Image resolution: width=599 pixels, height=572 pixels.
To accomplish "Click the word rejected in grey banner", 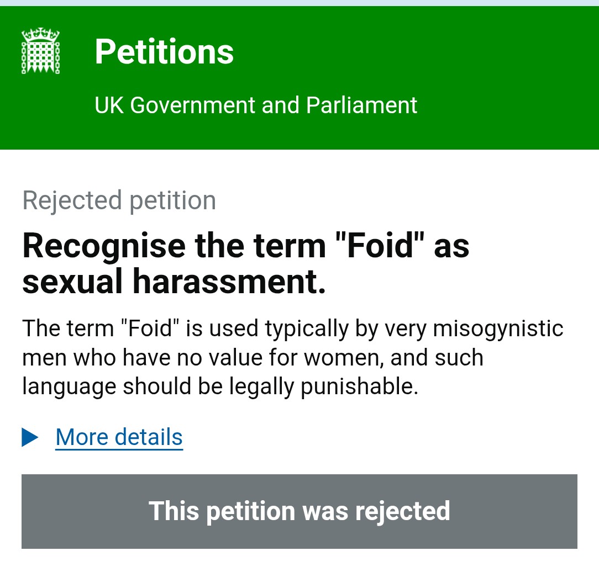I will [403, 512].
